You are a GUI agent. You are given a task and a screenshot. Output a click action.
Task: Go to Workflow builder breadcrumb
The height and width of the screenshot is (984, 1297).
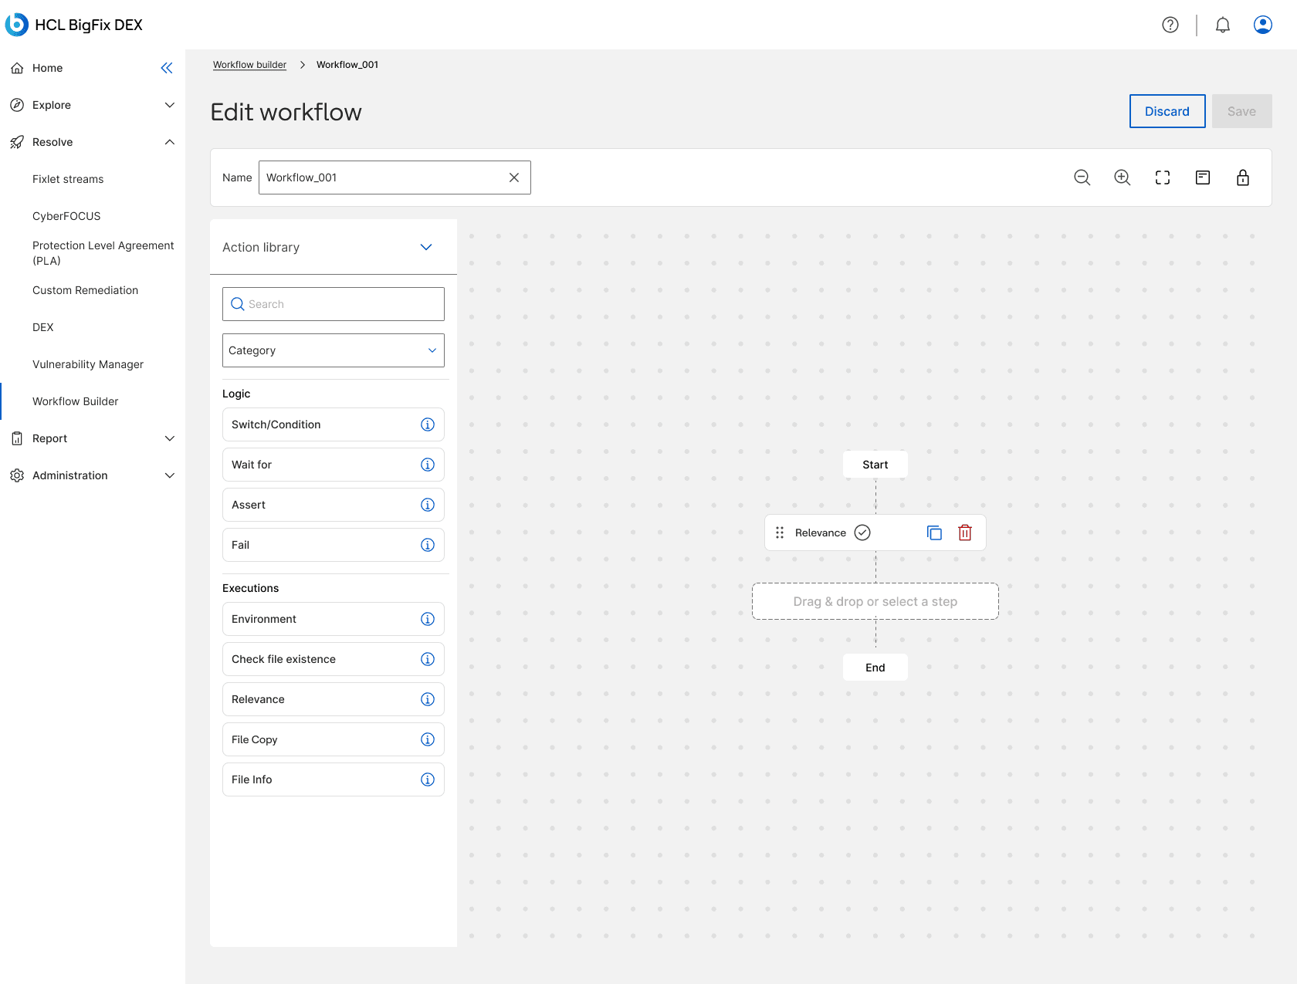[x=249, y=65]
